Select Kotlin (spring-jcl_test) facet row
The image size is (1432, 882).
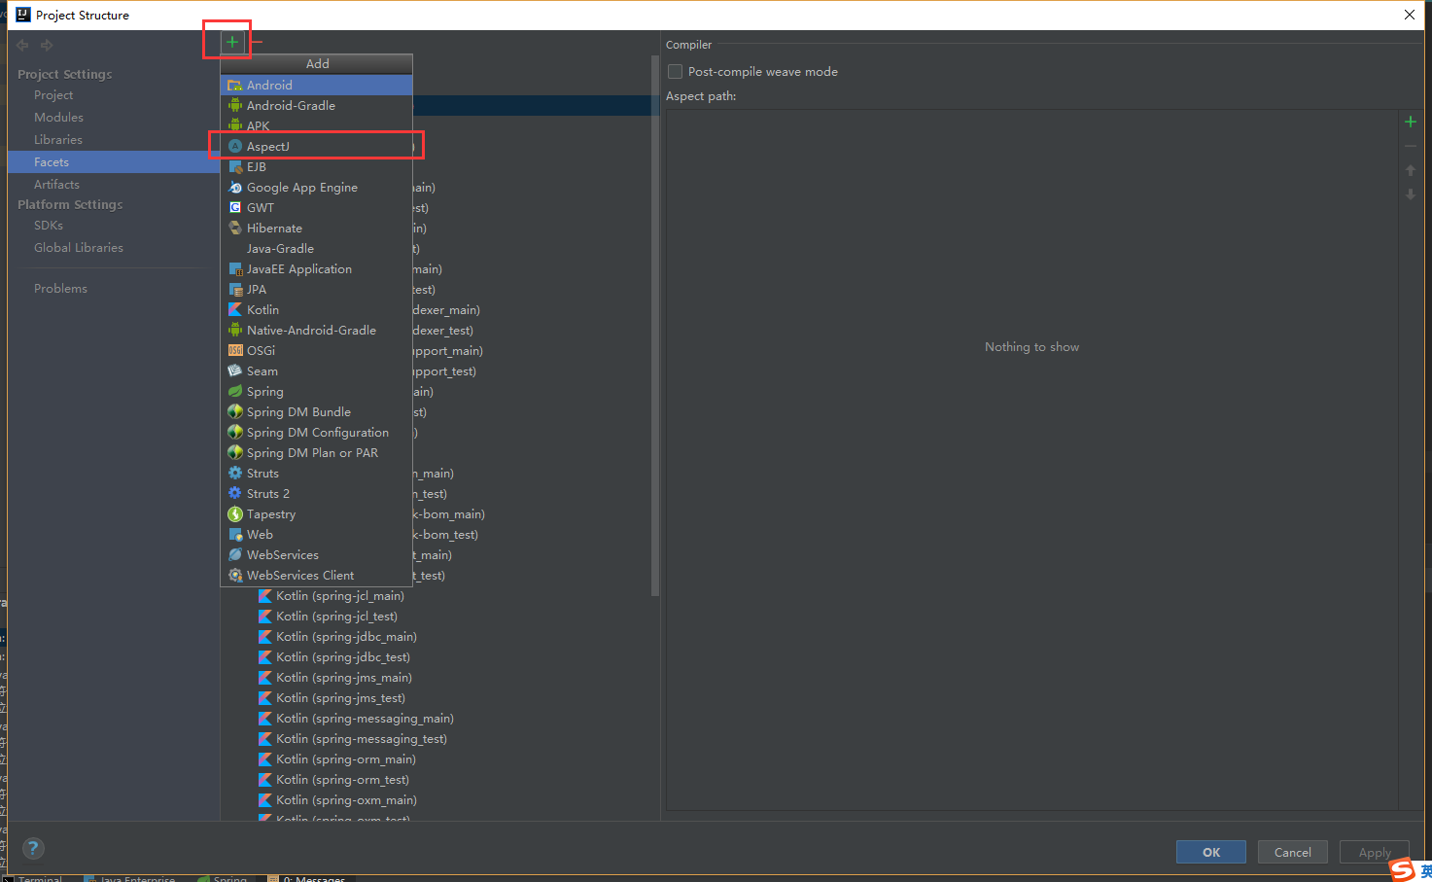(436, 617)
